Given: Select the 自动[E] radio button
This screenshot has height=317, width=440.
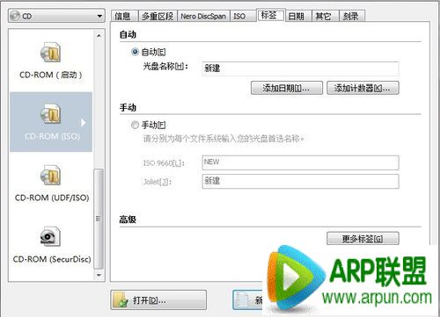Looking at the screenshot, I should (135, 52).
